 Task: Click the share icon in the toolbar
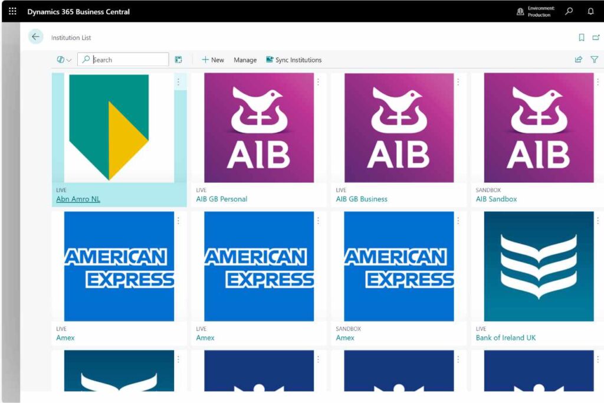point(578,60)
